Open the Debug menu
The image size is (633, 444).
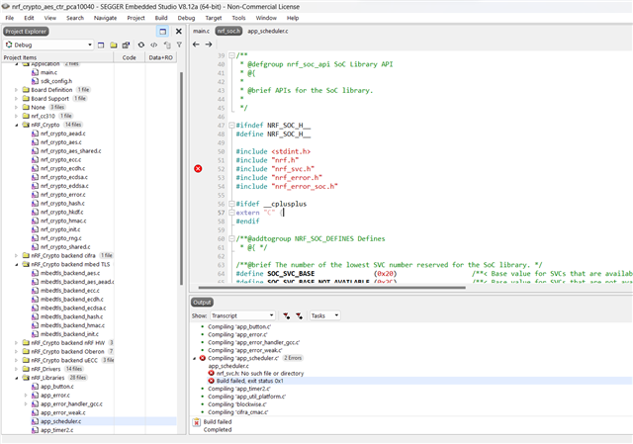(186, 18)
